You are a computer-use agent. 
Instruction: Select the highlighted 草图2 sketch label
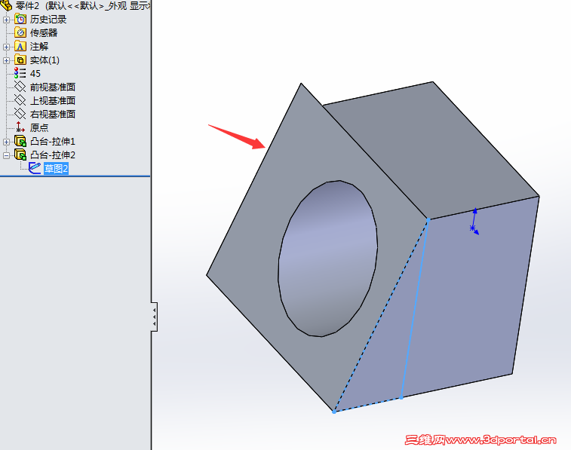click(56, 168)
